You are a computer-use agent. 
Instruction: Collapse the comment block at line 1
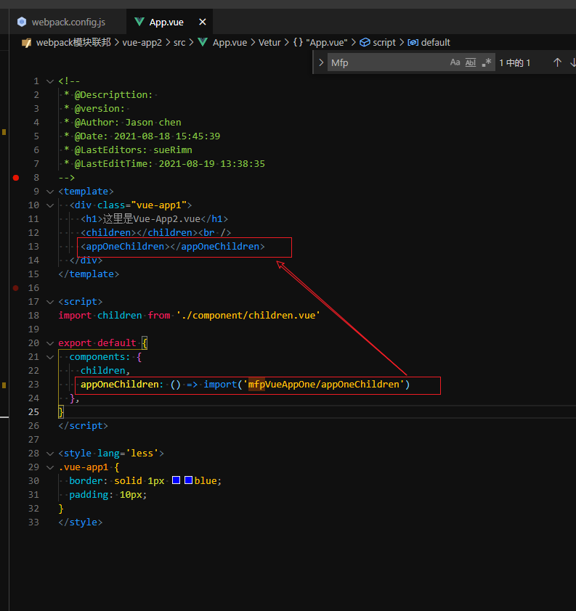click(x=50, y=81)
